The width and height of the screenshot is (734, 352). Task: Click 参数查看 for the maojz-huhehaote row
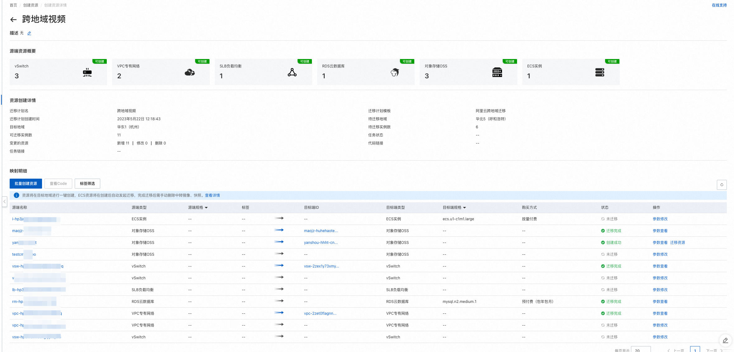(660, 231)
